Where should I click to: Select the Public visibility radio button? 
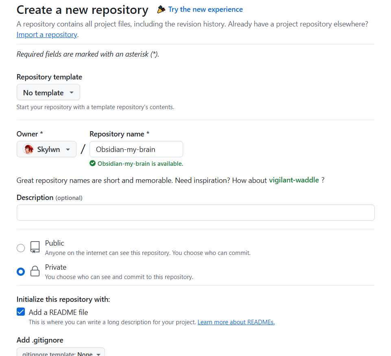pos(21,248)
